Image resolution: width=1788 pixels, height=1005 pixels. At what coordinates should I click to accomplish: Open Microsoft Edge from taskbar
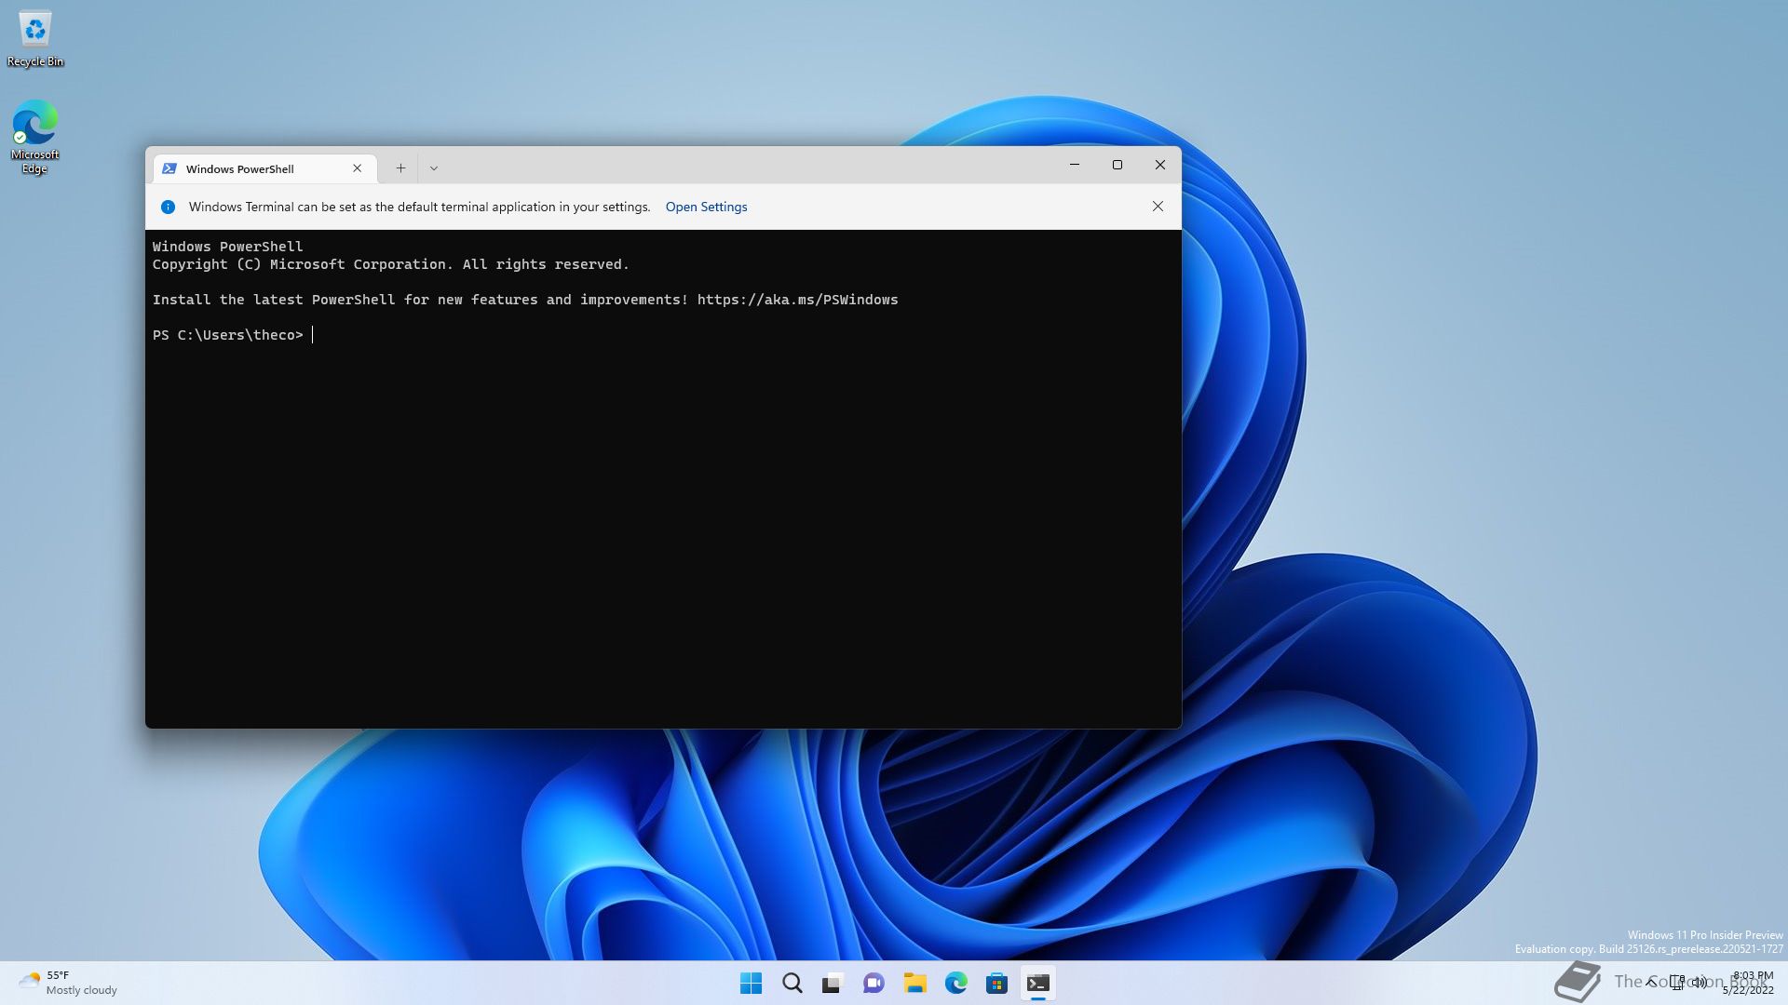(955, 983)
